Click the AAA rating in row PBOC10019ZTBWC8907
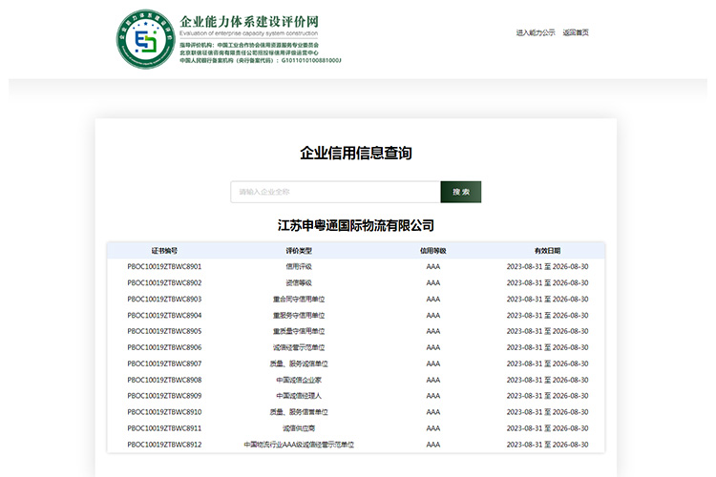Screen dimensions: 716x477 [432, 363]
